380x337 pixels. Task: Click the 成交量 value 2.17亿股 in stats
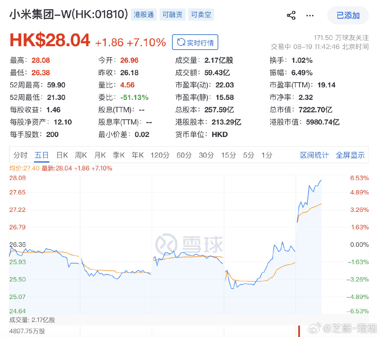[219, 60]
